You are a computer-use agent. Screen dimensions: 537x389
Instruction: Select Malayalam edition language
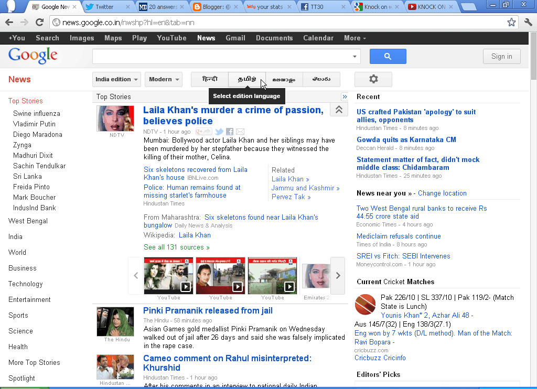point(284,79)
